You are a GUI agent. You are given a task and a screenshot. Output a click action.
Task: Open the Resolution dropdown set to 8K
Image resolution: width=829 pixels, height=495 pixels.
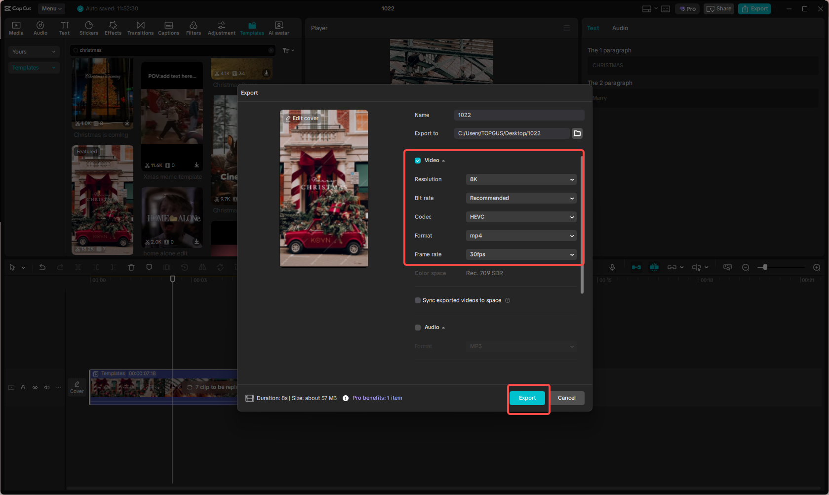click(521, 179)
